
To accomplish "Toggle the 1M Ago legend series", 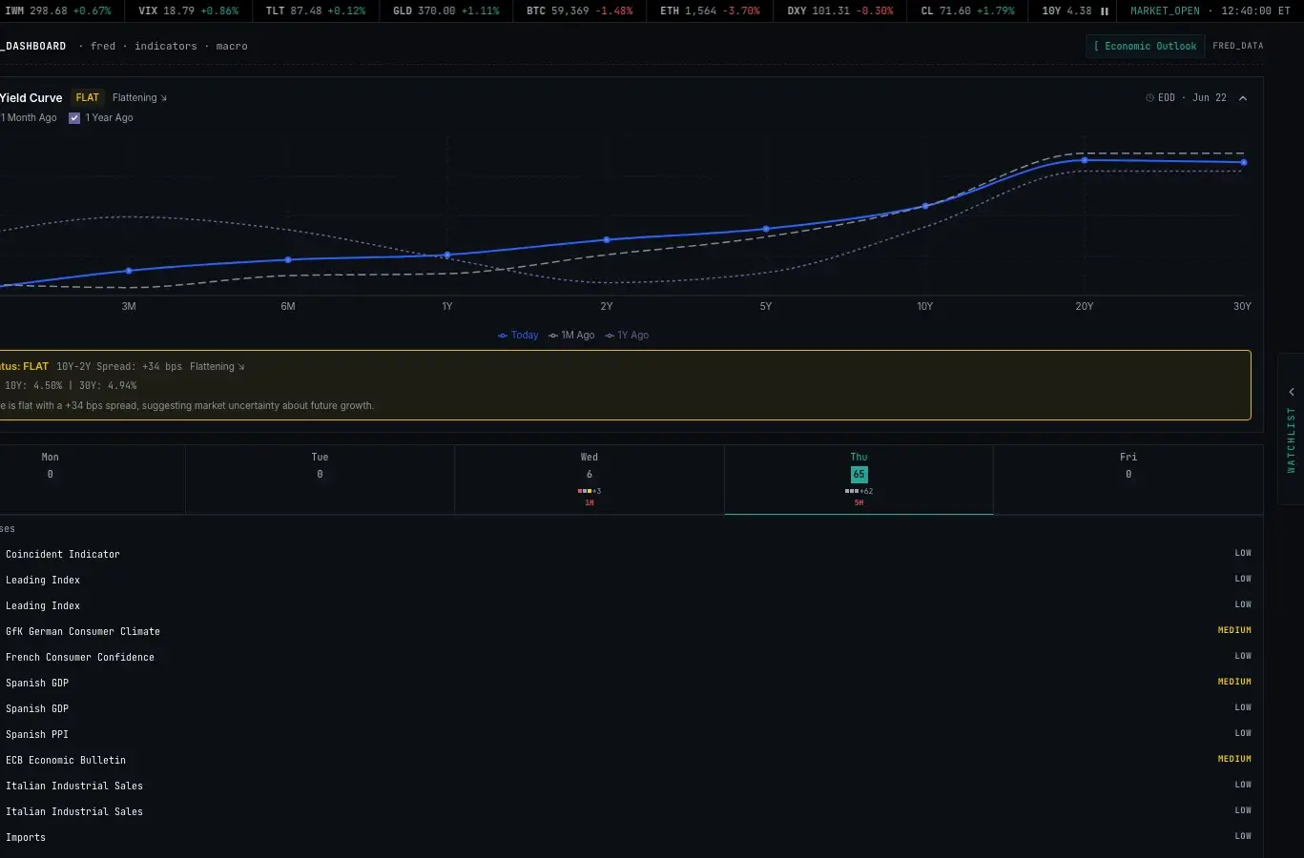I will coord(571,336).
